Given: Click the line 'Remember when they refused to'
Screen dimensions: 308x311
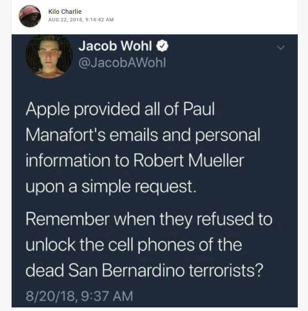Looking at the screenshot, I should click(149, 220).
